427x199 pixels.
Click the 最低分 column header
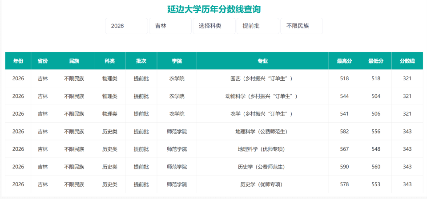click(376, 61)
